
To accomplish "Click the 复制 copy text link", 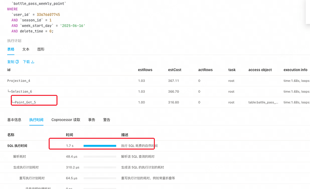I will (x=11, y=62).
